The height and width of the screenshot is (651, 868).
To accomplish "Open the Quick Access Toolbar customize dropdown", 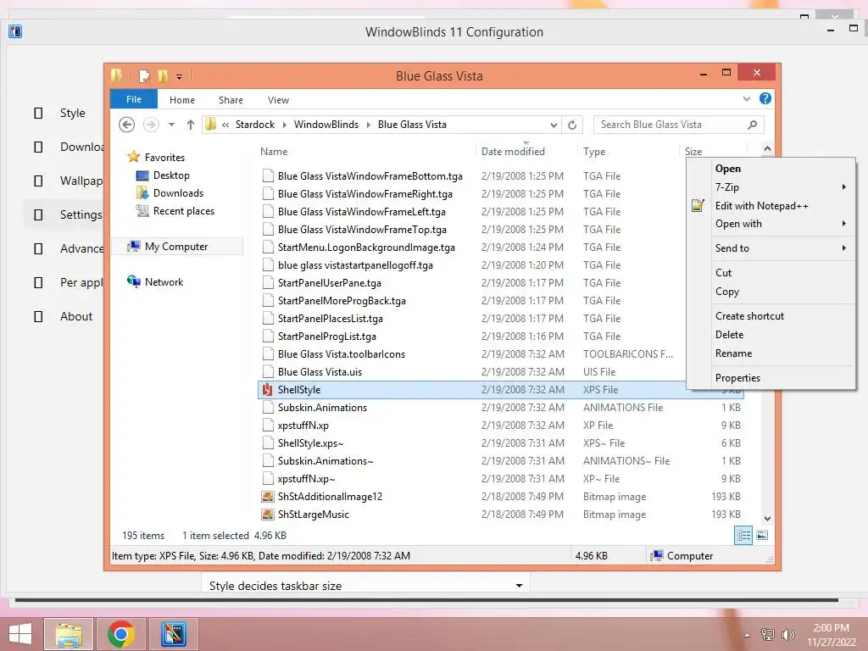I will pos(180,76).
